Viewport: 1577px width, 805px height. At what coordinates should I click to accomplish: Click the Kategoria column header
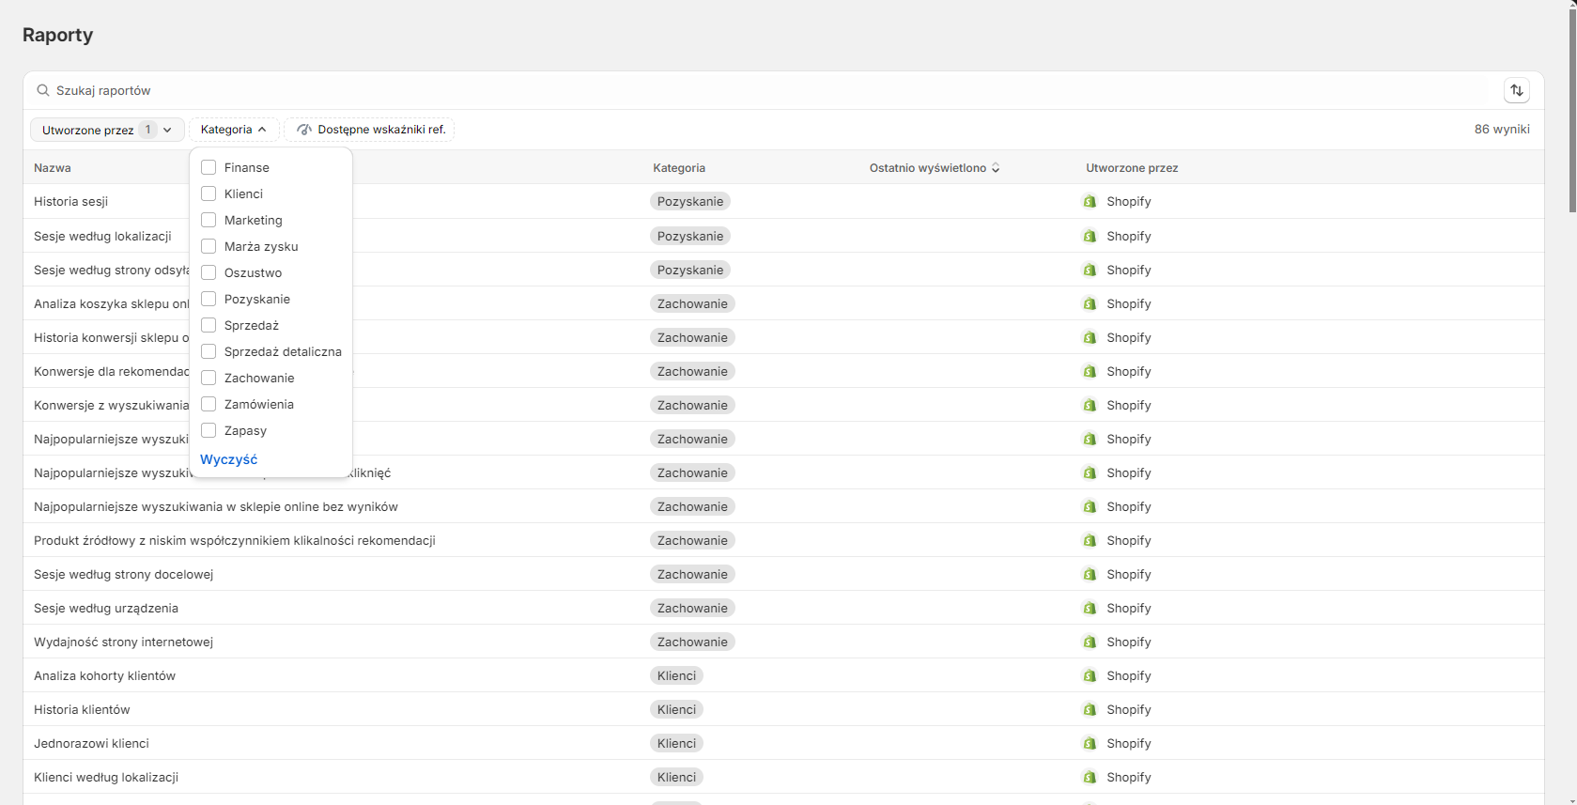(x=679, y=168)
